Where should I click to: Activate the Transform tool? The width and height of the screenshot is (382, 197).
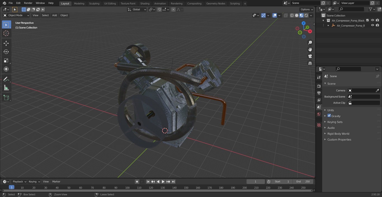tap(6, 69)
